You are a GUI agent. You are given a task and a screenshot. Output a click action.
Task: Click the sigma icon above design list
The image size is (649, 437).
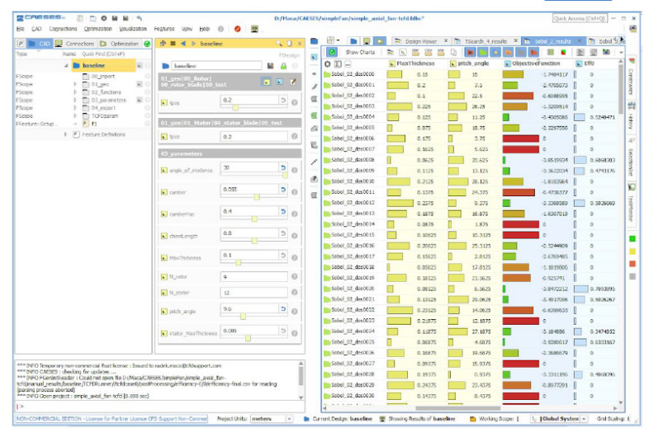(x=338, y=63)
